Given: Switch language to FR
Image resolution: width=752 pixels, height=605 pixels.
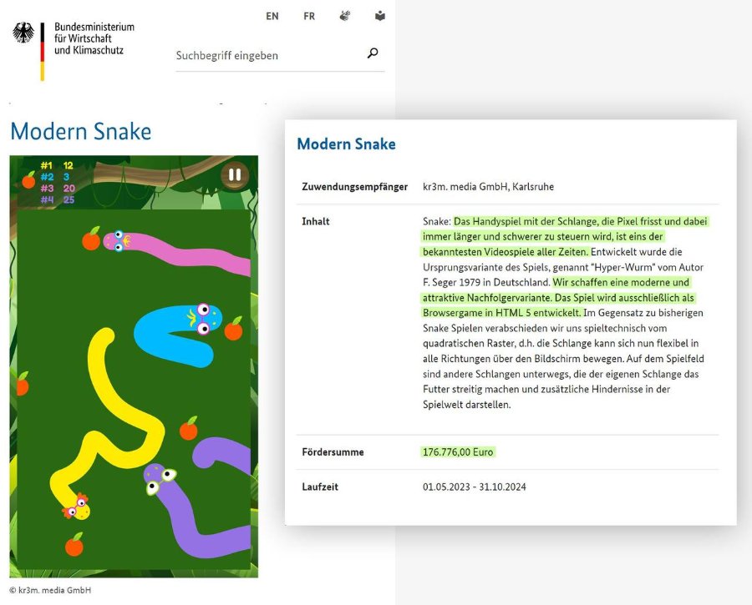Looking at the screenshot, I should click(309, 17).
